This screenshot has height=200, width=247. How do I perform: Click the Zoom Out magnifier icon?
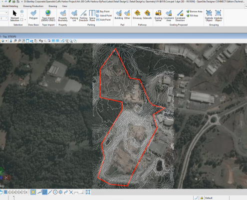coord(19,41)
